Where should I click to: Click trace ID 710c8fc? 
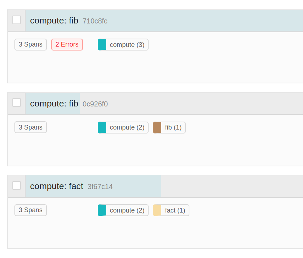95,21
